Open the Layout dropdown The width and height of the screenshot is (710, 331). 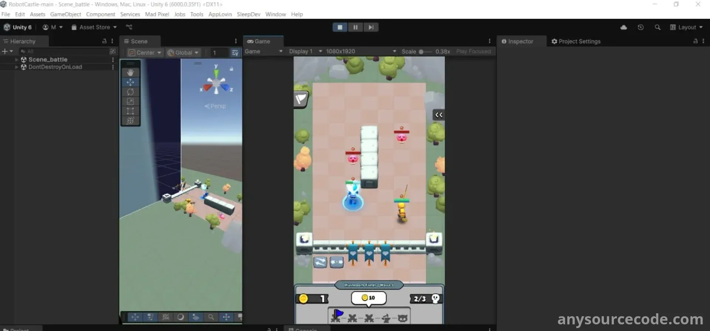click(x=686, y=27)
